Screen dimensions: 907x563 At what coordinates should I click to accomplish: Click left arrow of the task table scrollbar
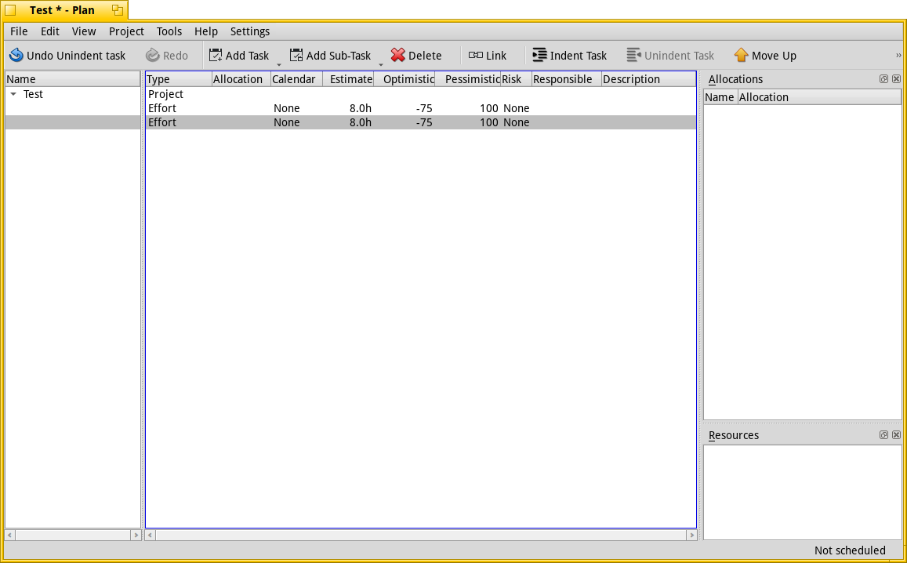(150, 536)
